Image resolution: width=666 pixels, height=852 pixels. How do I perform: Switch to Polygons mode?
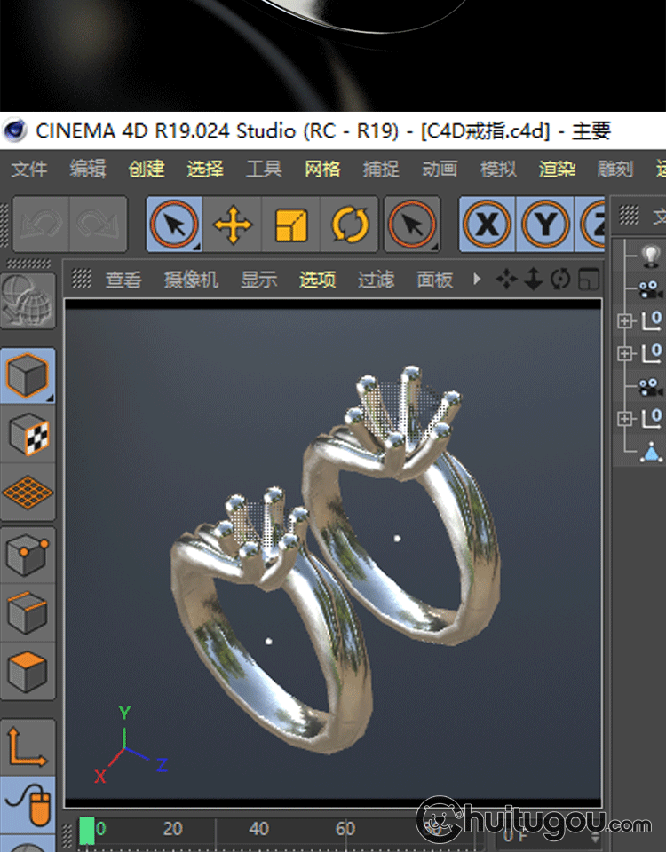(x=28, y=672)
